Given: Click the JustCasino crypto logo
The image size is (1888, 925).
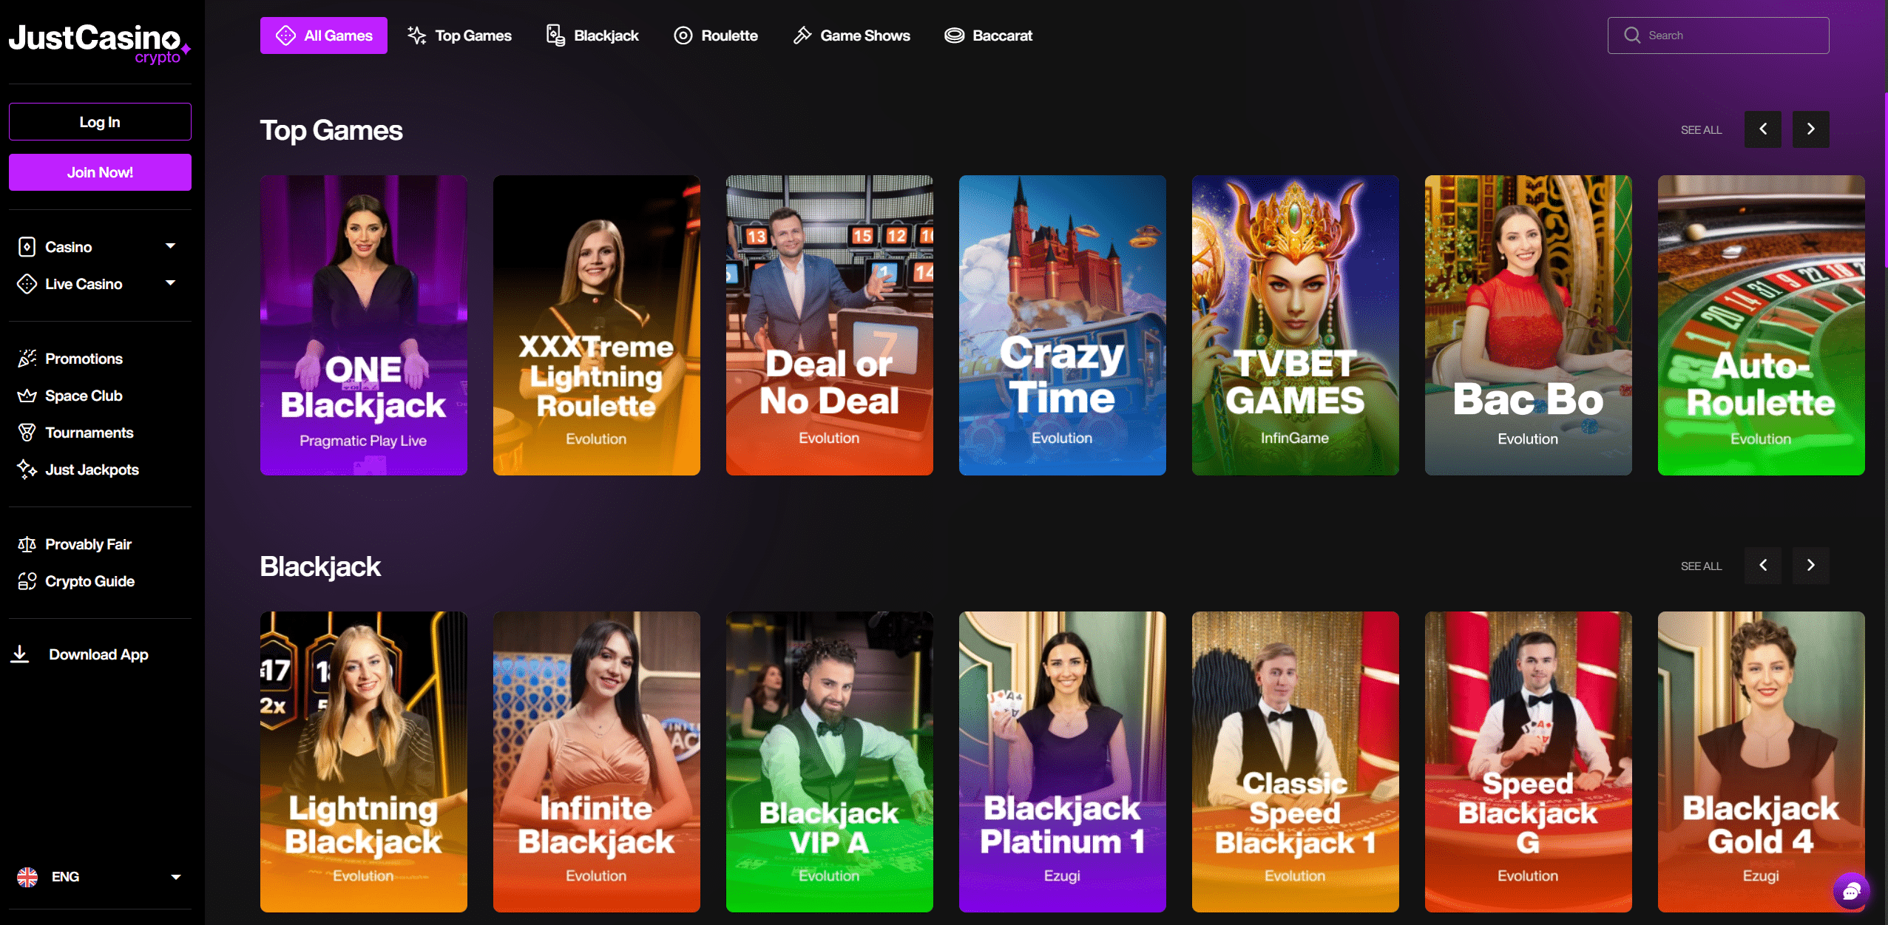Looking at the screenshot, I should (100, 43).
